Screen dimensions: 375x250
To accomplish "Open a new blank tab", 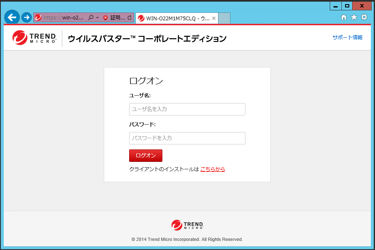I will [x=224, y=18].
